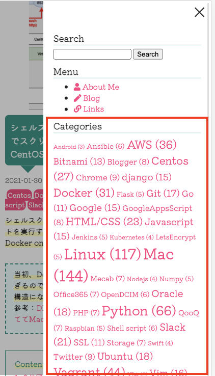Open the LetsEncrypt category link

click(x=176, y=237)
